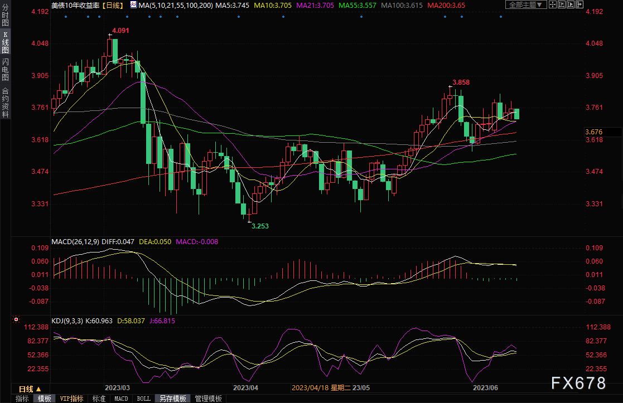This screenshot has height=403, width=623.
Task: Expand the 日线 period selector
Action: [x=30, y=389]
